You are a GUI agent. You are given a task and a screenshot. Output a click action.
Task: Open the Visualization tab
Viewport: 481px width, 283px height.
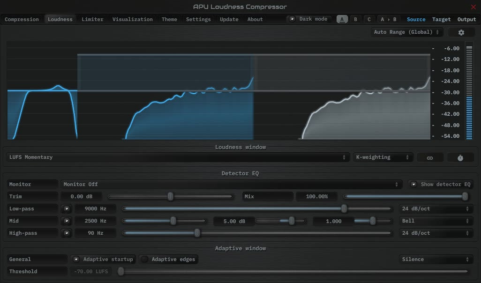pyautogui.click(x=133, y=19)
